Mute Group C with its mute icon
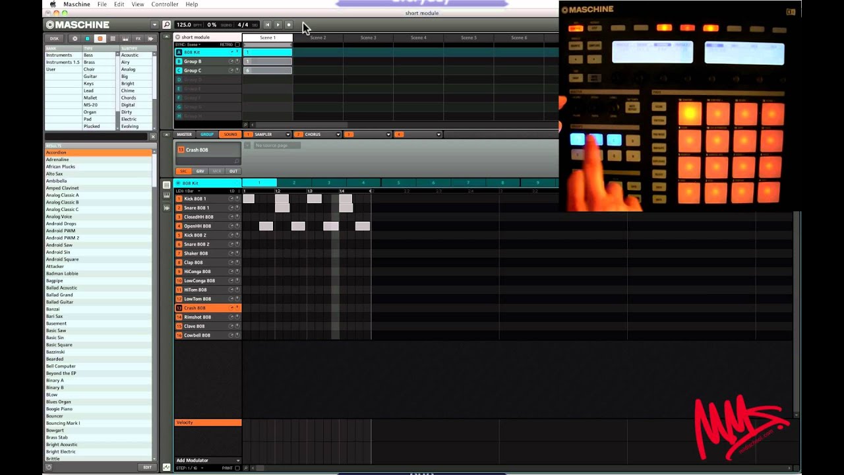 point(231,71)
